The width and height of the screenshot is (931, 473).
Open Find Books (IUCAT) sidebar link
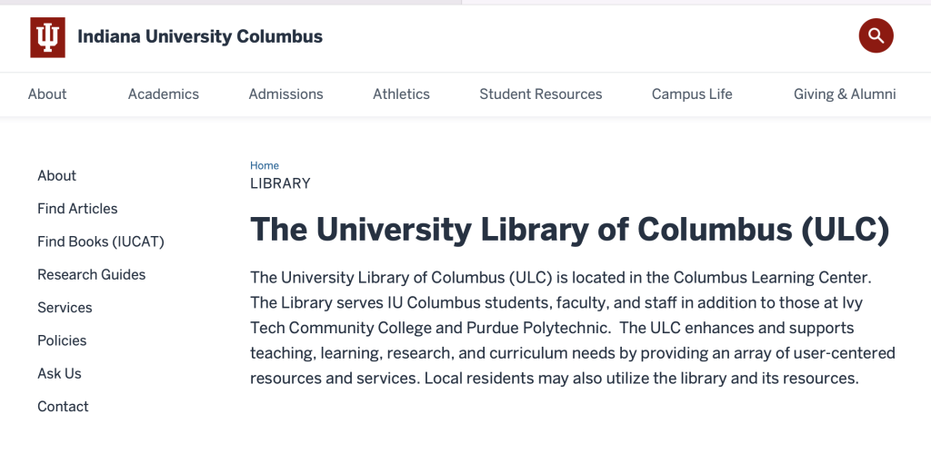(101, 241)
